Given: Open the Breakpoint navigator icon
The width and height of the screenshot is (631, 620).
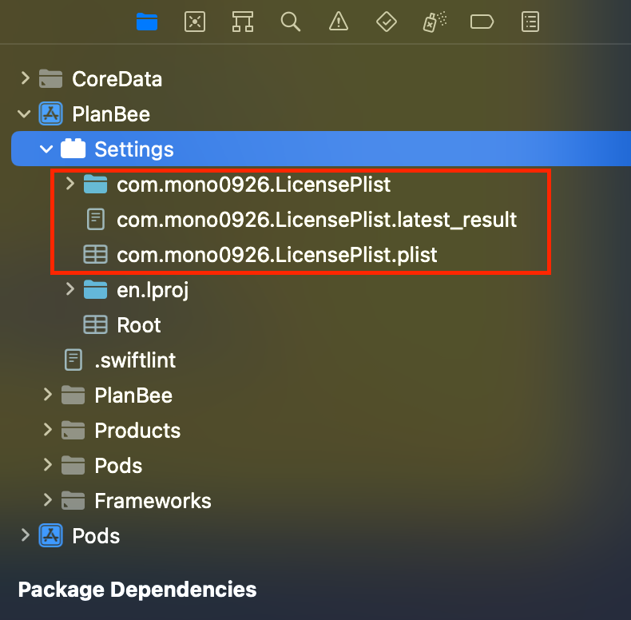Looking at the screenshot, I should pos(482,22).
